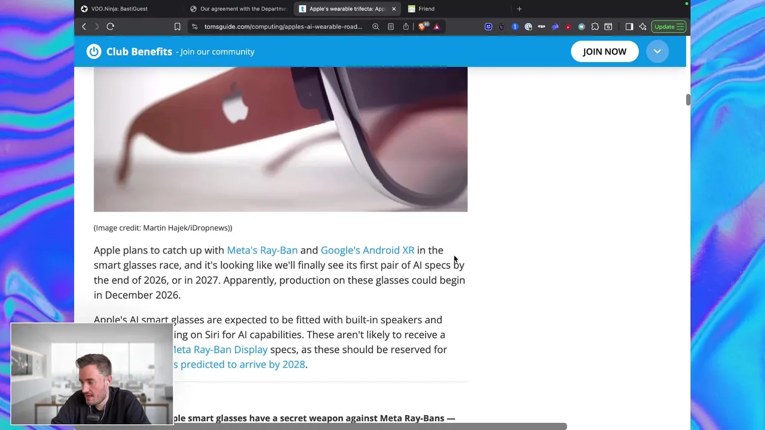Close the Apple's wearable trifecta tab
The image size is (765, 430).
click(394, 9)
